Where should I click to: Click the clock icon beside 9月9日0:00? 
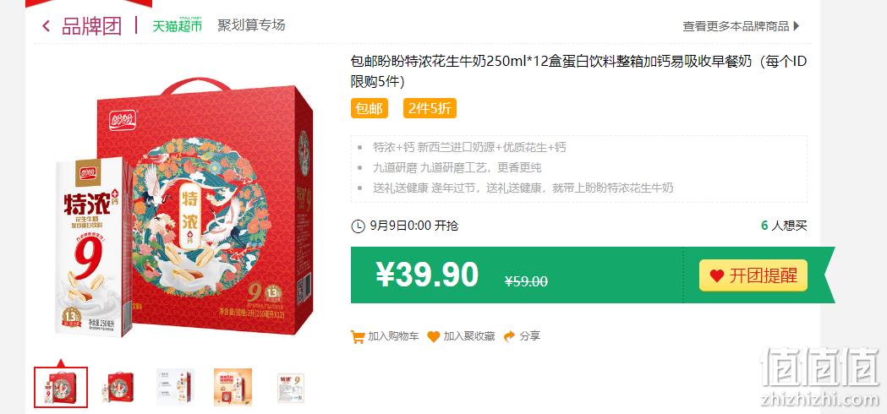(358, 226)
